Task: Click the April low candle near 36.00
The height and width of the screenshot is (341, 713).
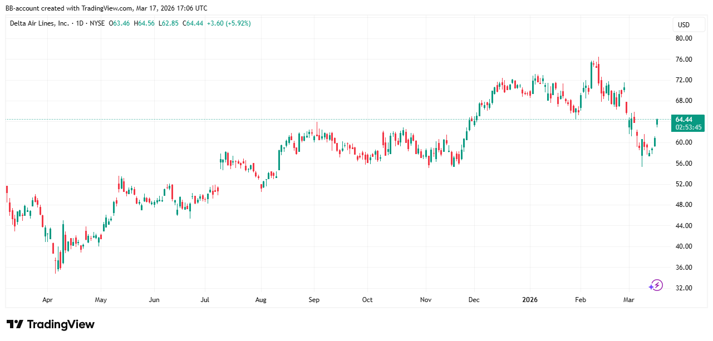Action: click(x=56, y=265)
